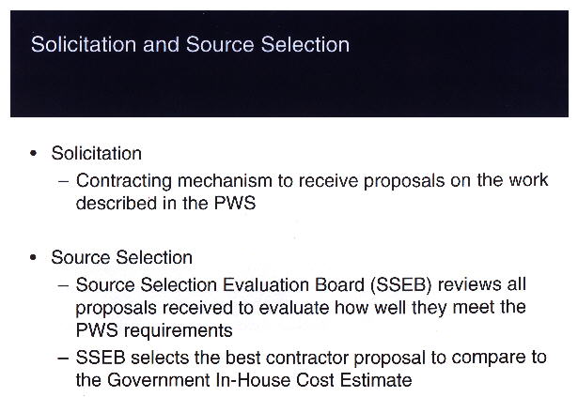Click the dash before Contracting mechanism
This screenshot has width=578, height=397.
tap(63, 181)
